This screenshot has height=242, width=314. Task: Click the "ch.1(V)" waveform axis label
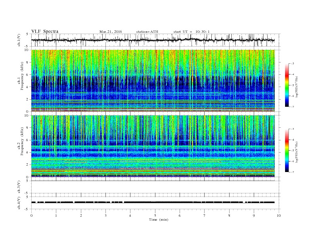tap(19, 40)
